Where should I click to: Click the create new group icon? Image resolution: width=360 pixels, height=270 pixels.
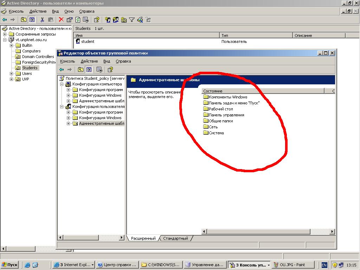coord(116,20)
